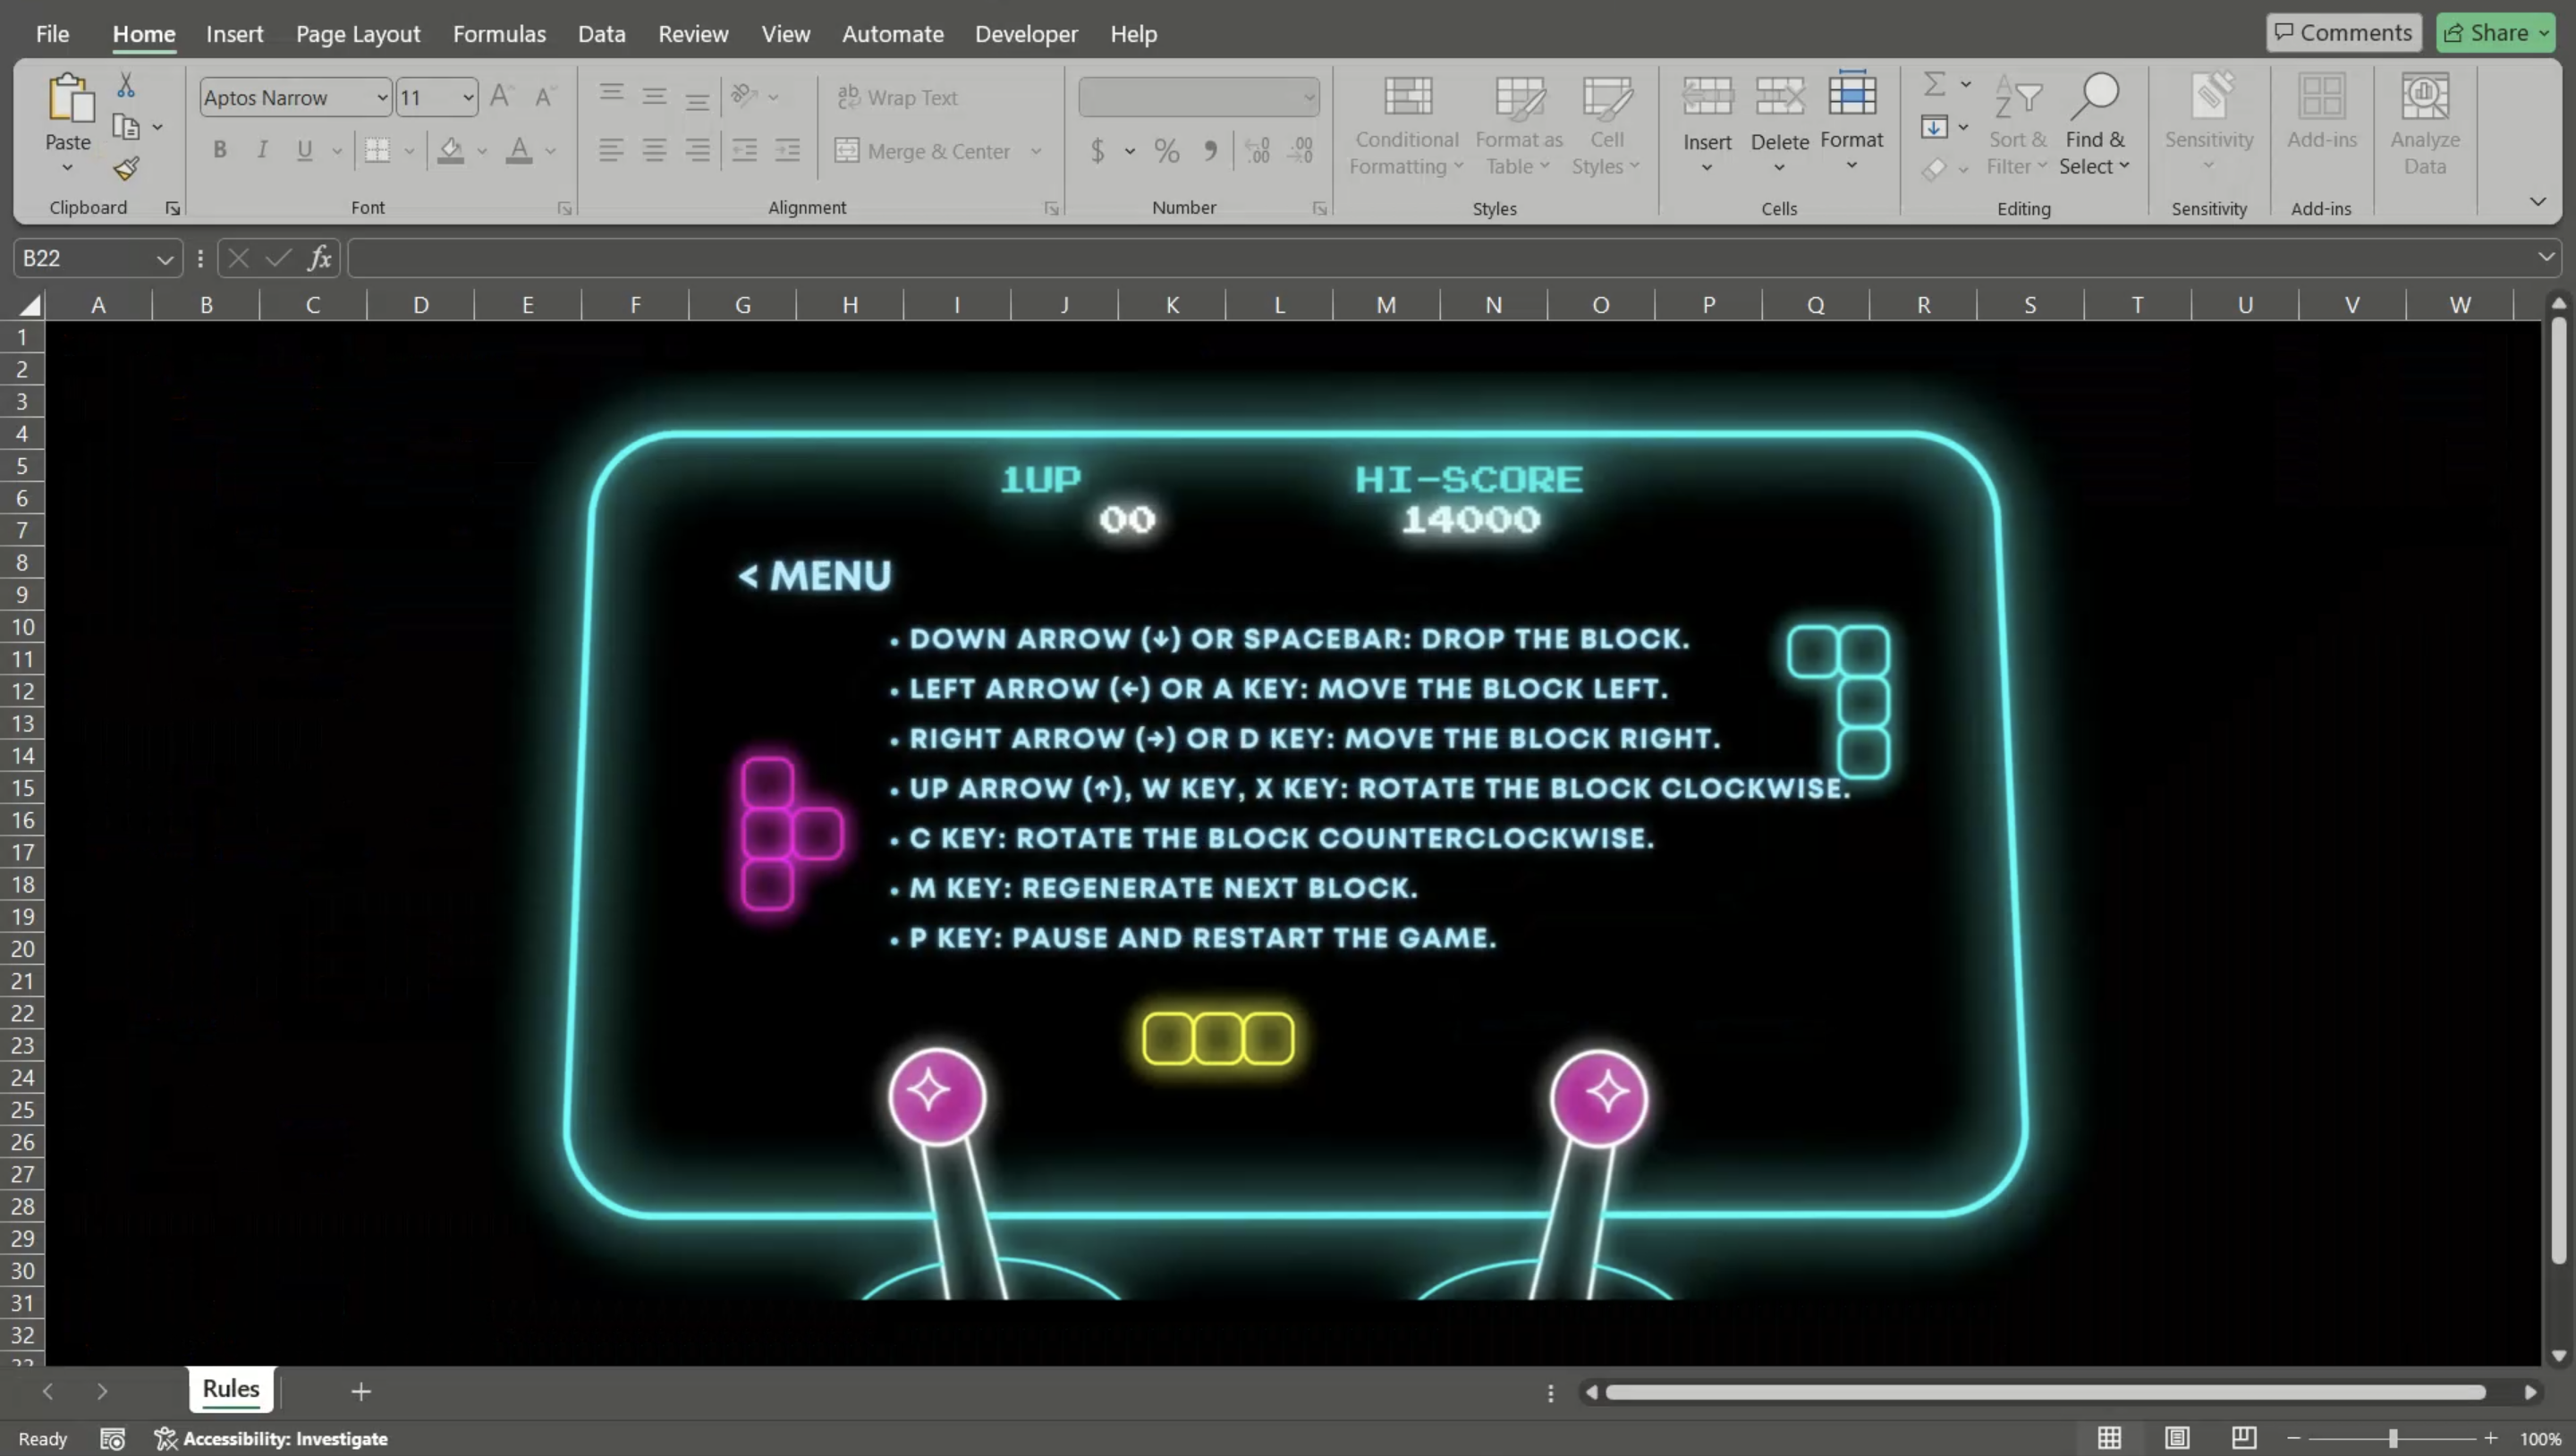
Task: Click the Cut scissors icon
Action: pyautogui.click(x=126, y=86)
